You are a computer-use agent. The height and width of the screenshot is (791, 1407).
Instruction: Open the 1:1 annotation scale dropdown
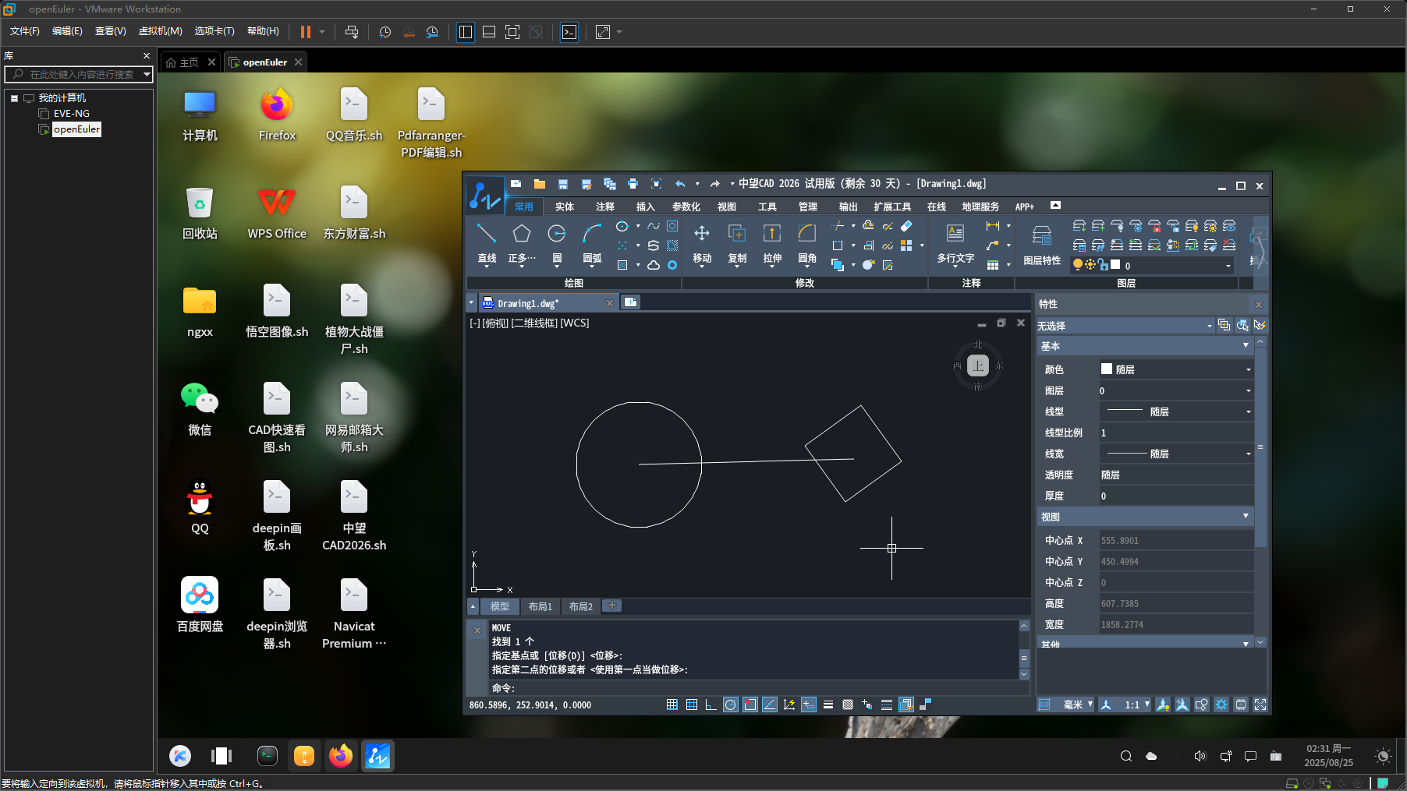1137,704
